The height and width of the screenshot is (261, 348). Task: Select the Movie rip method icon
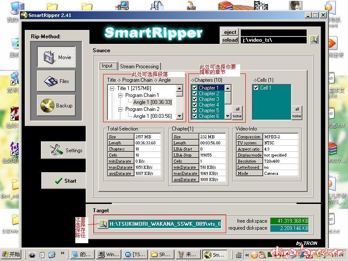(x=56, y=57)
